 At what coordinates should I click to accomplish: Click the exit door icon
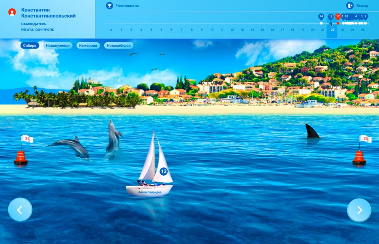350,6
